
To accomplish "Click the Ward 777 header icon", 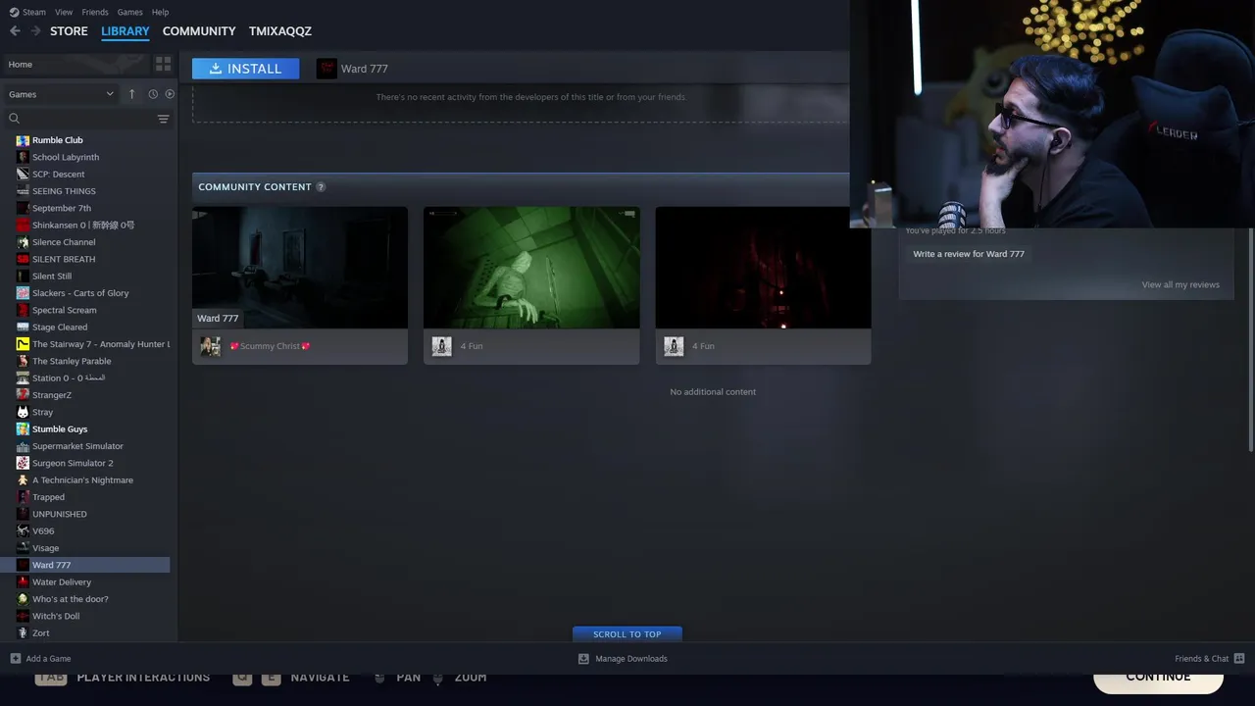I will pos(326,69).
